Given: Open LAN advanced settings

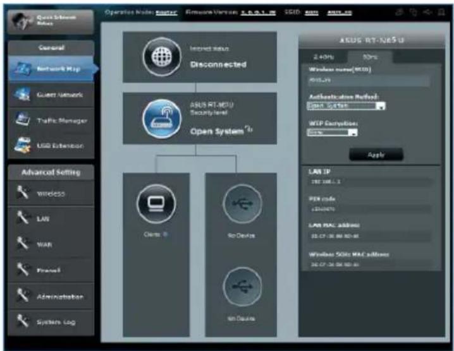Looking at the screenshot, I should (x=52, y=218).
